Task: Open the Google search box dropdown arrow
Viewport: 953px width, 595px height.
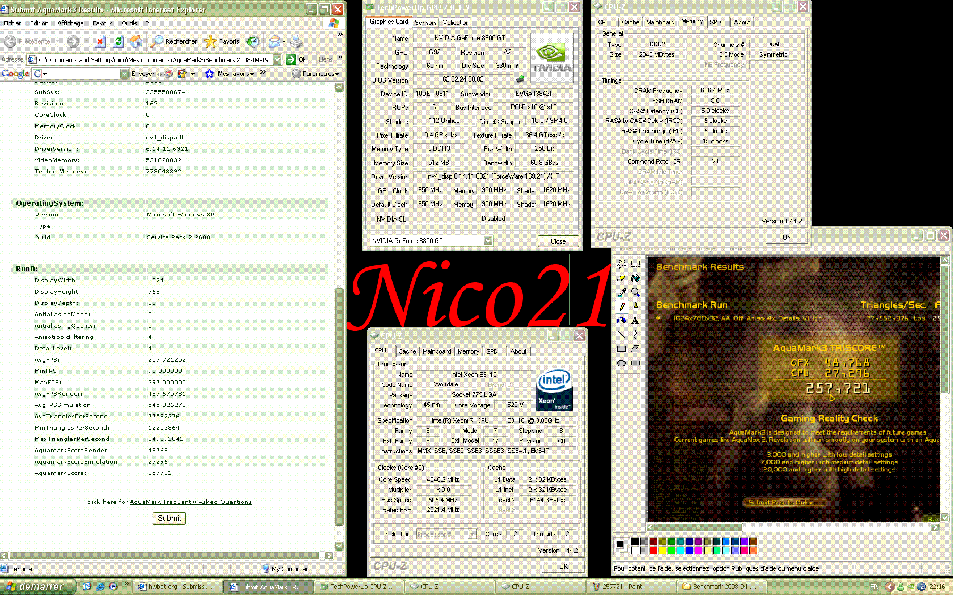Action: (x=124, y=74)
